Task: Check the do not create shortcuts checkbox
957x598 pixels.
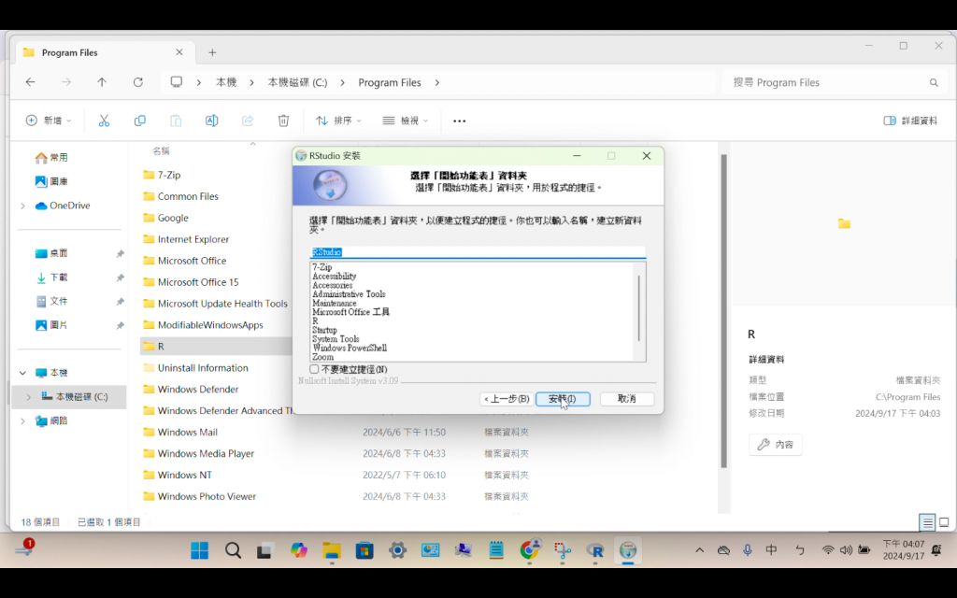Action: (314, 369)
